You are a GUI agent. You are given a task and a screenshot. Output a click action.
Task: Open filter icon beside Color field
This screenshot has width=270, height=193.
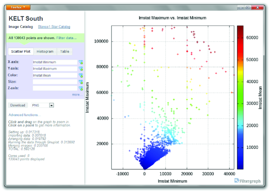pos(81,75)
